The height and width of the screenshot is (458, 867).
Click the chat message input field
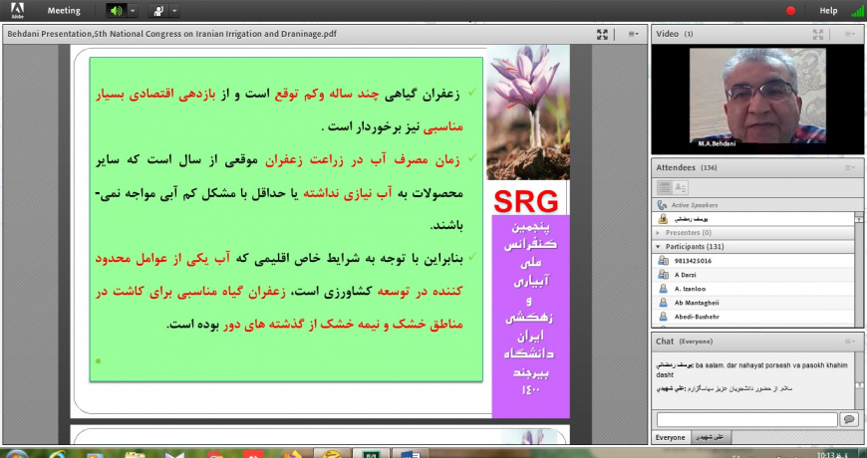click(x=747, y=420)
